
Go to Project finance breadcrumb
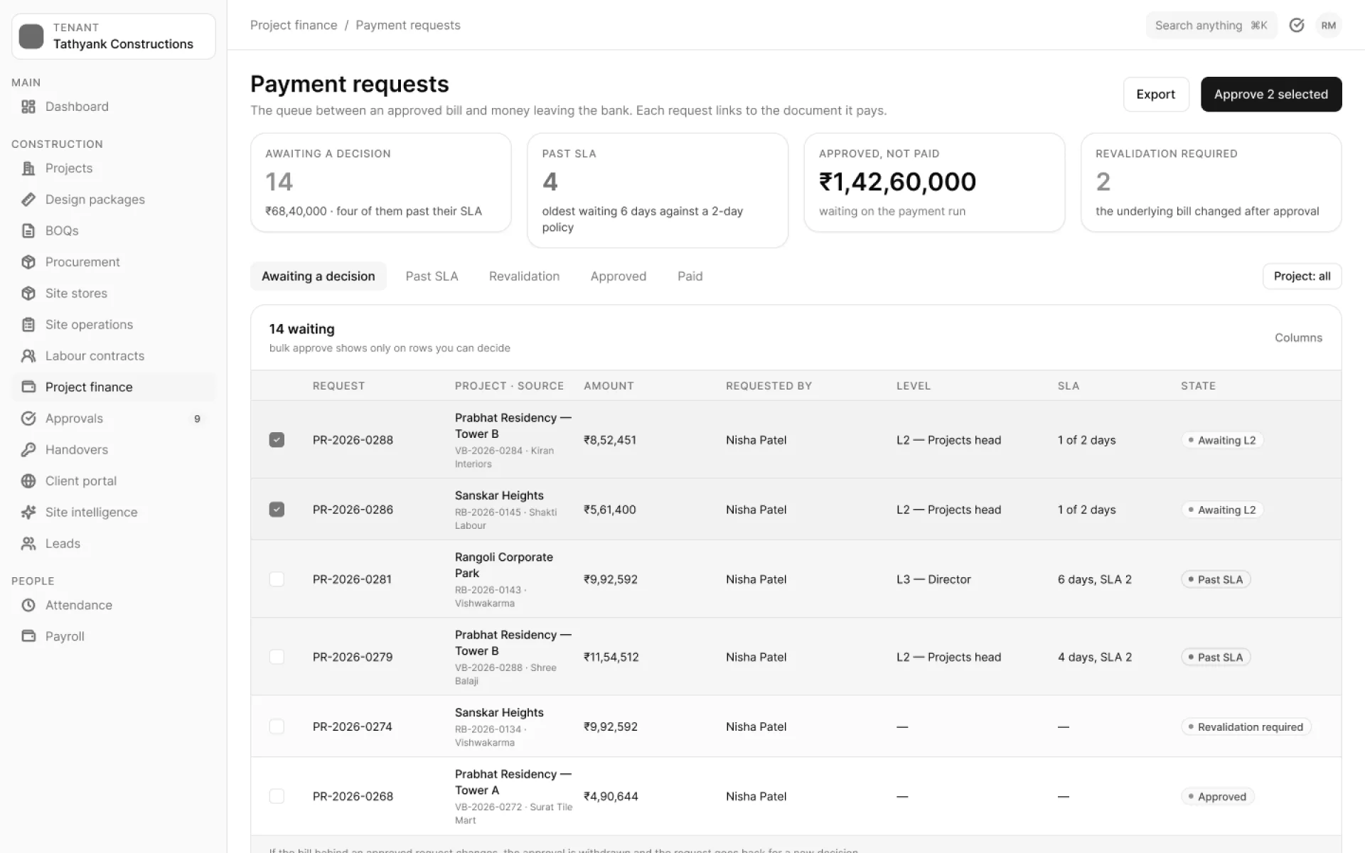(x=294, y=26)
